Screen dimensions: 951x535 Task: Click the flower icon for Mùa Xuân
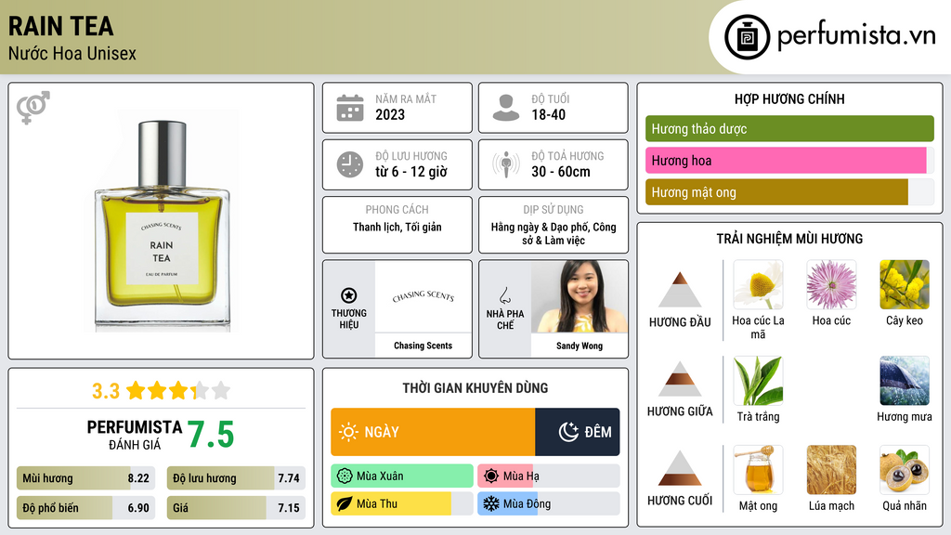(345, 476)
